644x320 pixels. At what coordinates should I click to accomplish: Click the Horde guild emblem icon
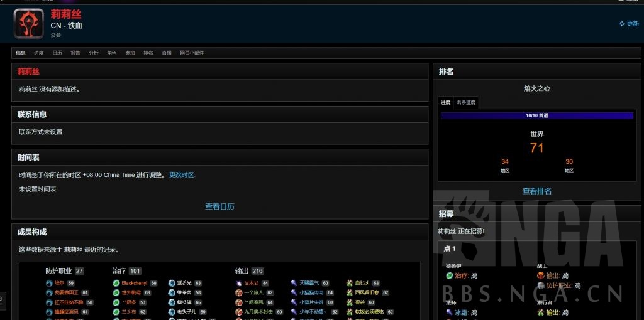click(28, 24)
